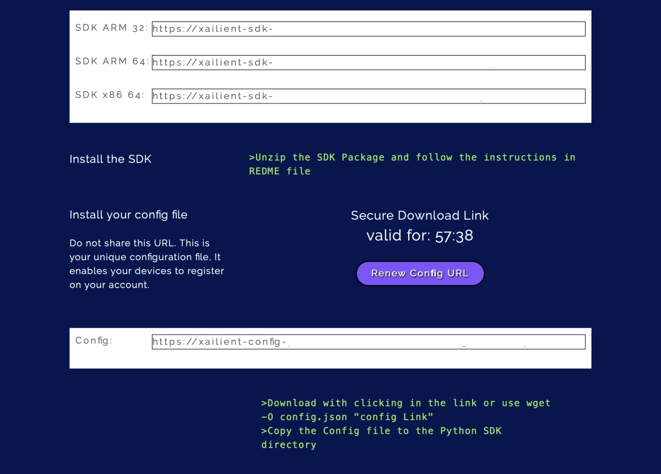
Task: Click the Unzip the SDK Package instruction
Action: click(x=412, y=164)
